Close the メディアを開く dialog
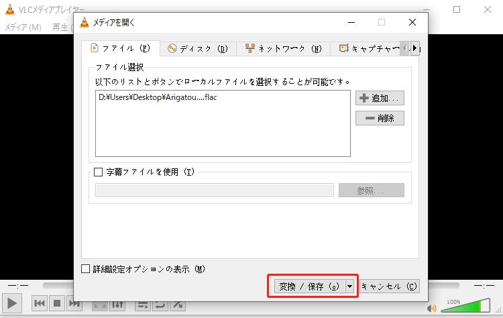The width and height of the screenshot is (503, 318). pyautogui.click(x=412, y=22)
